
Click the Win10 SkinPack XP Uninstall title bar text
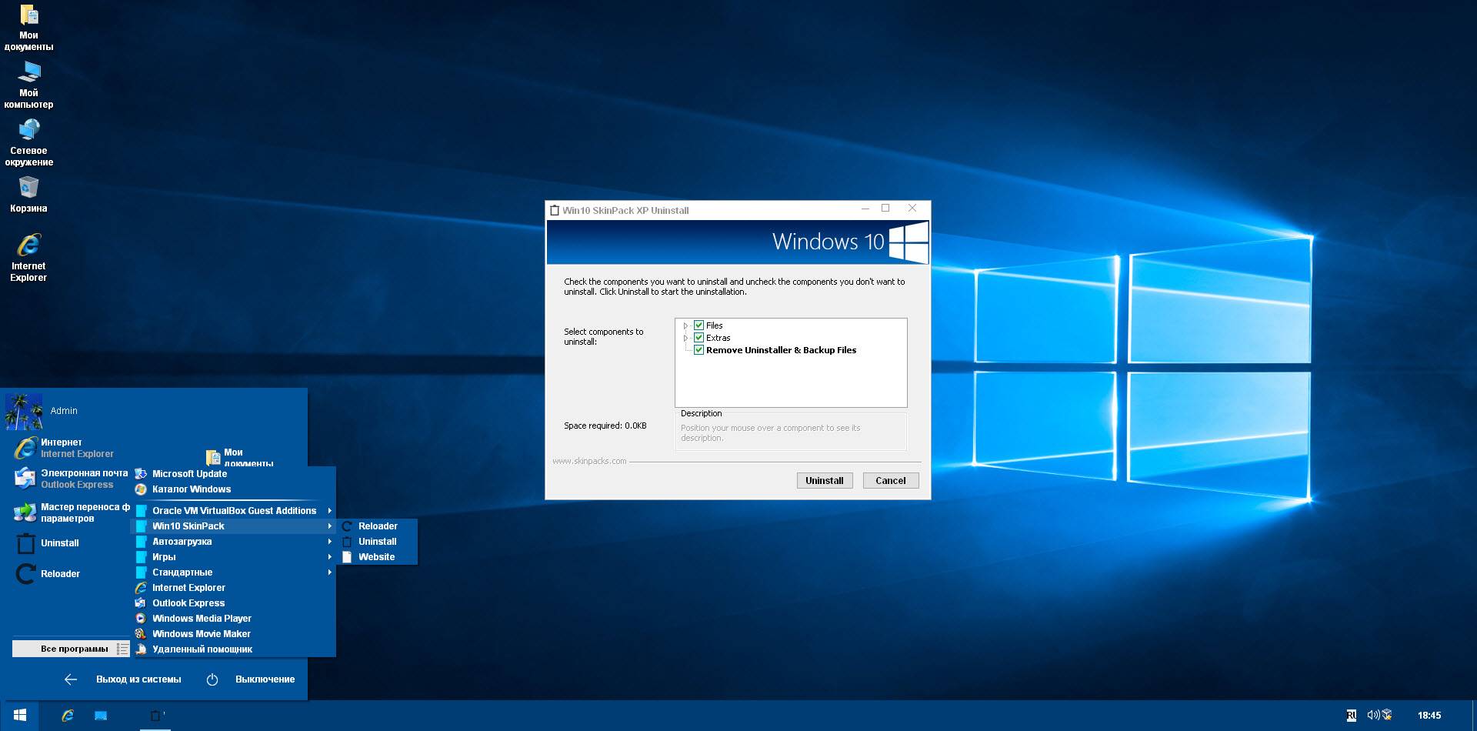[625, 211]
